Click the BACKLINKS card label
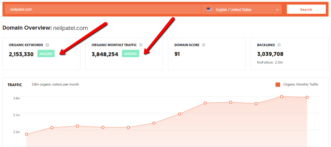This screenshot has width=331, height=147. (266, 45)
